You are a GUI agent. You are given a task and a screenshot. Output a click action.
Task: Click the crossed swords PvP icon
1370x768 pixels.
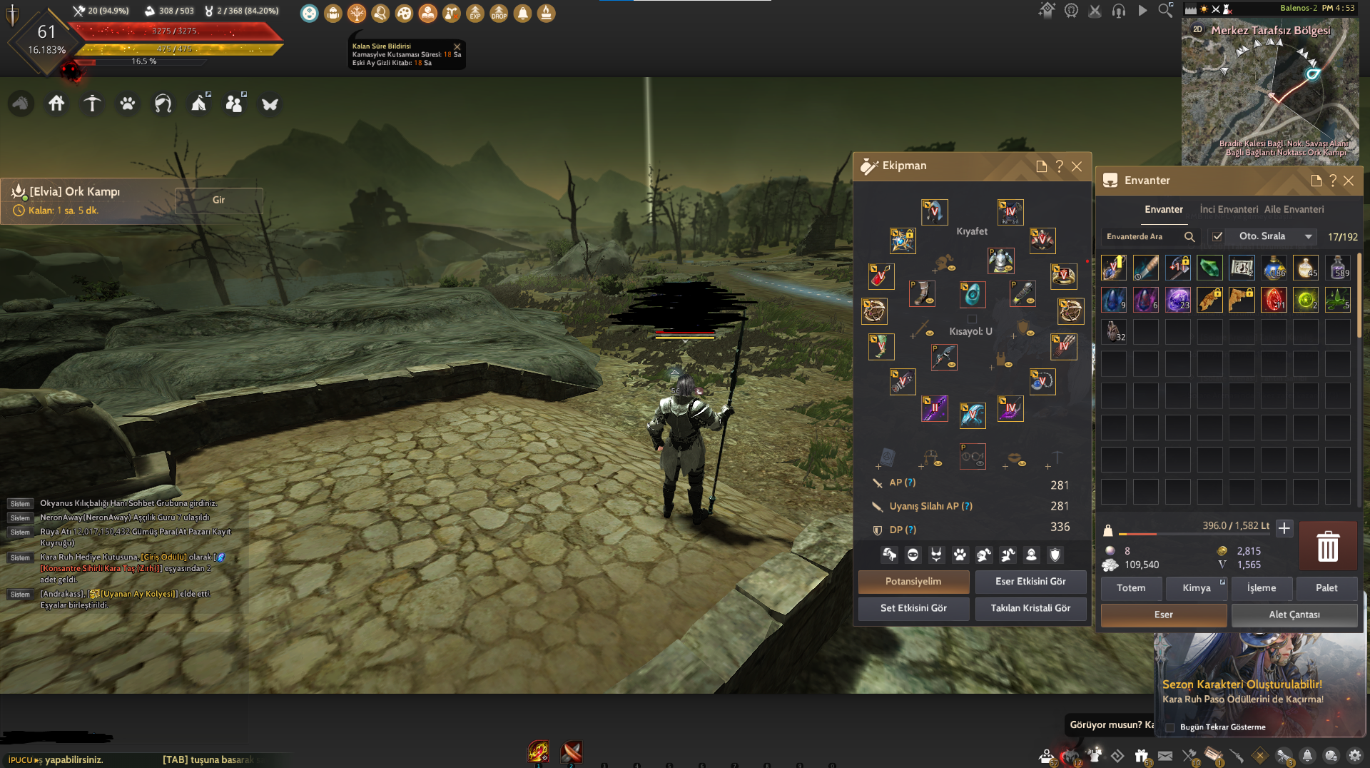point(1095,11)
